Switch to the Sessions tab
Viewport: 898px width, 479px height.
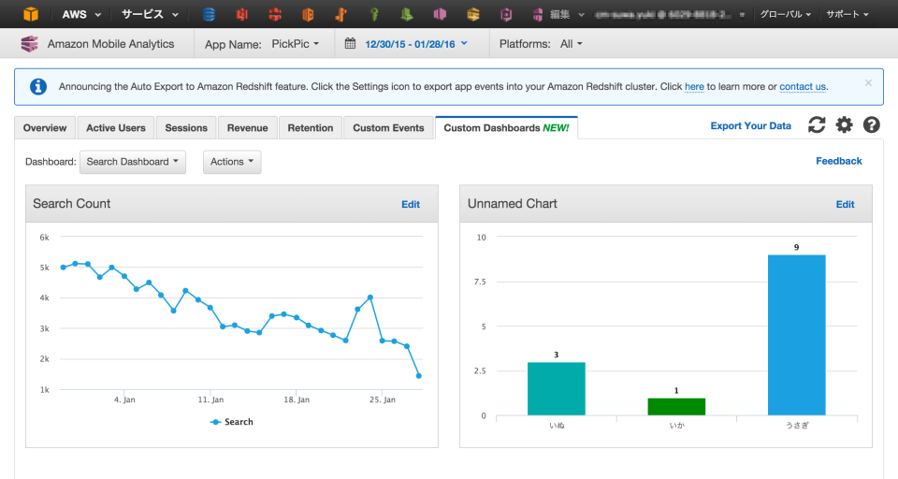186,128
